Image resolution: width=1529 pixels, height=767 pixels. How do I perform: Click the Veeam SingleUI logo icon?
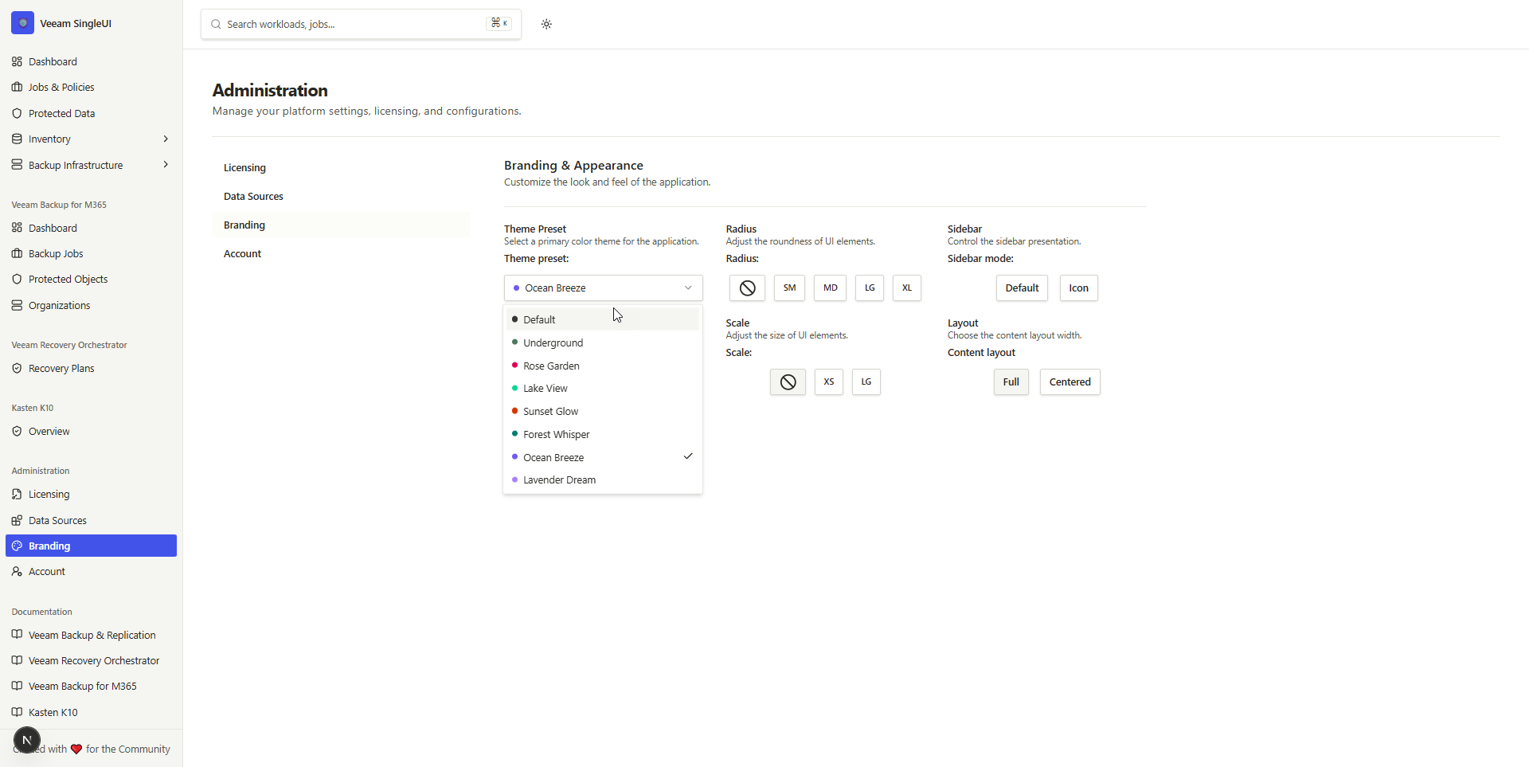pyautogui.click(x=22, y=23)
